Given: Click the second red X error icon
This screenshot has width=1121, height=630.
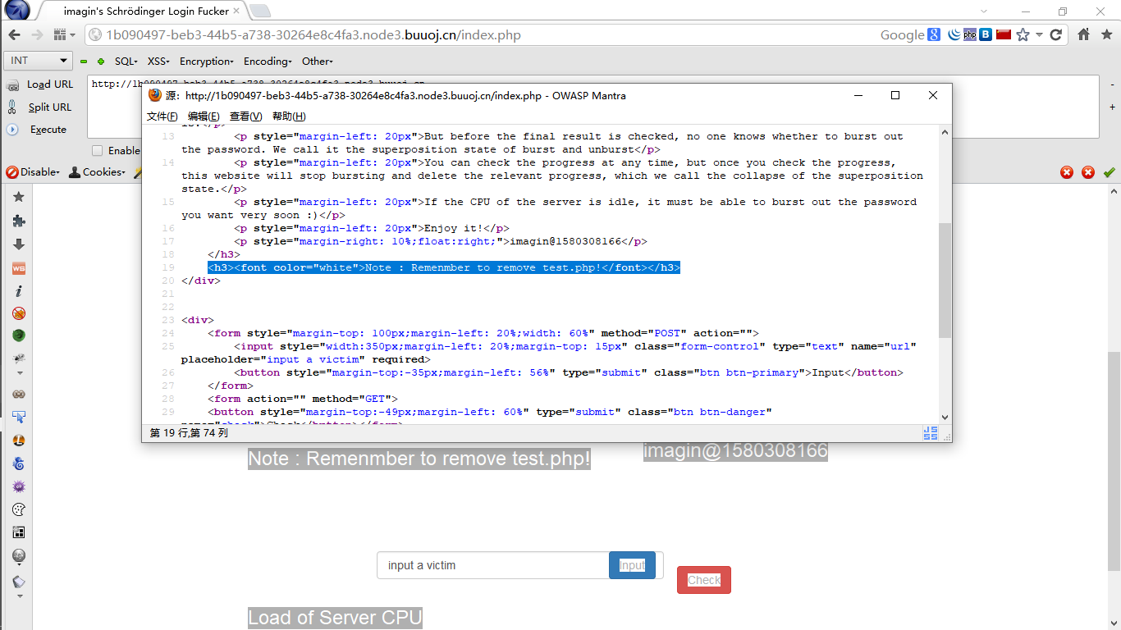Looking at the screenshot, I should point(1088,172).
